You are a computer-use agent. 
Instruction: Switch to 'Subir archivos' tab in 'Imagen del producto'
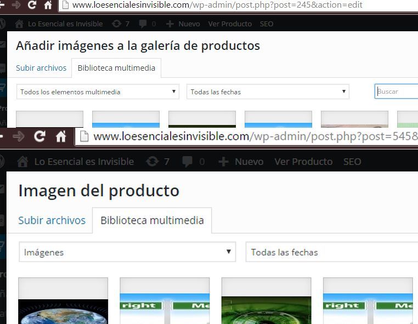52,220
